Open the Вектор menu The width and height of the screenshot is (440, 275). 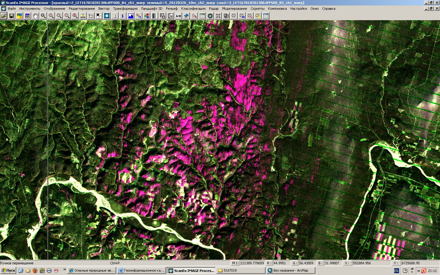tap(104, 9)
